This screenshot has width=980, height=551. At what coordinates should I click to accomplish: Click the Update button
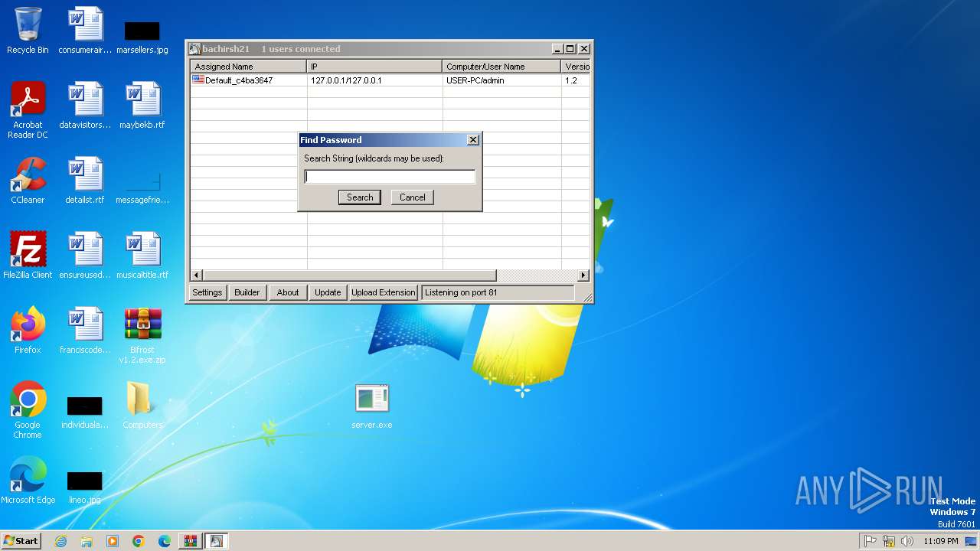(x=328, y=292)
